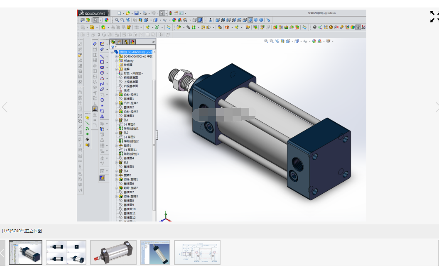Open the Rectangle tool dropdown arrow
Screen dimensions: 439x270
pos(107,62)
